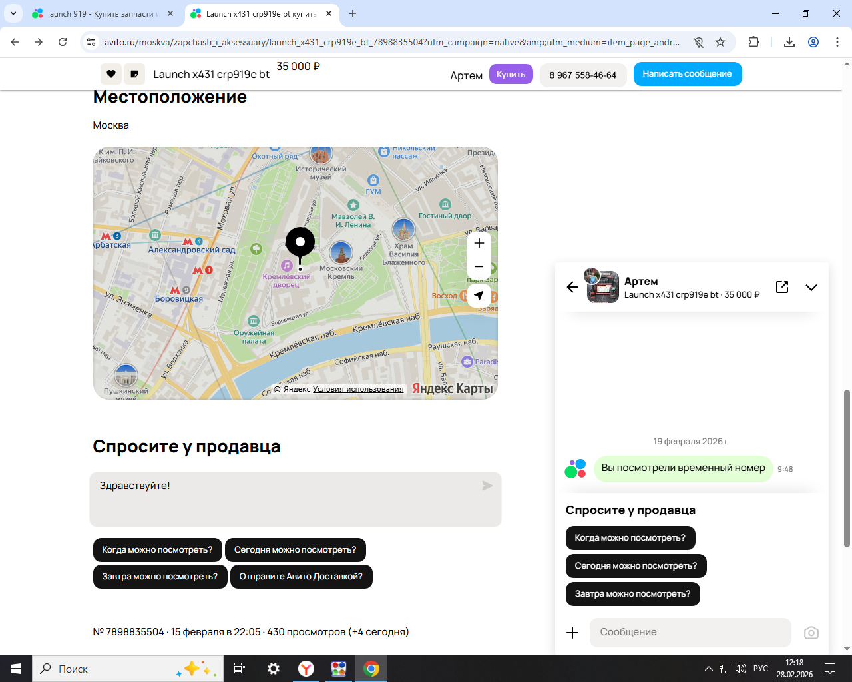This screenshot has width=852, height=682.
Task: Open chat in new window icon
Action: (x=782, y=287)
